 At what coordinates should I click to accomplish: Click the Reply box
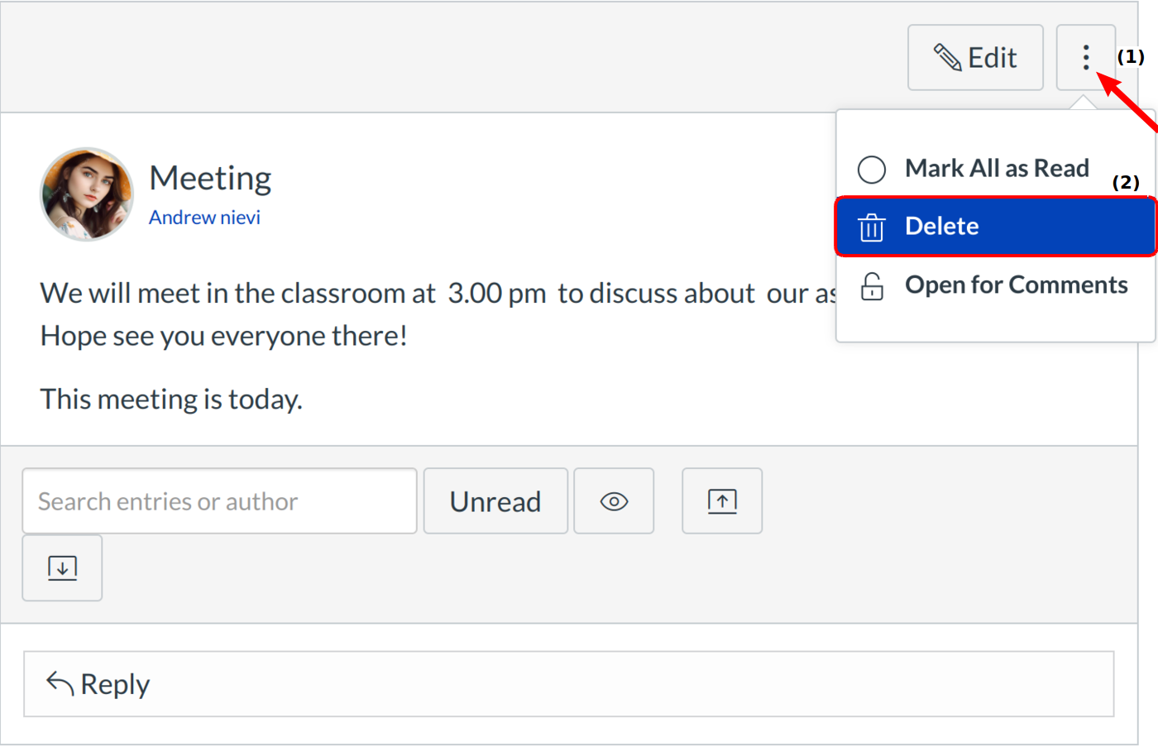point(568,684)
